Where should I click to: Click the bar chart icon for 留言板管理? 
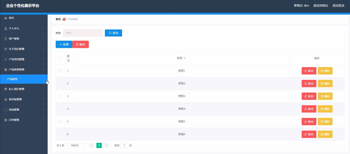[6, 99]
